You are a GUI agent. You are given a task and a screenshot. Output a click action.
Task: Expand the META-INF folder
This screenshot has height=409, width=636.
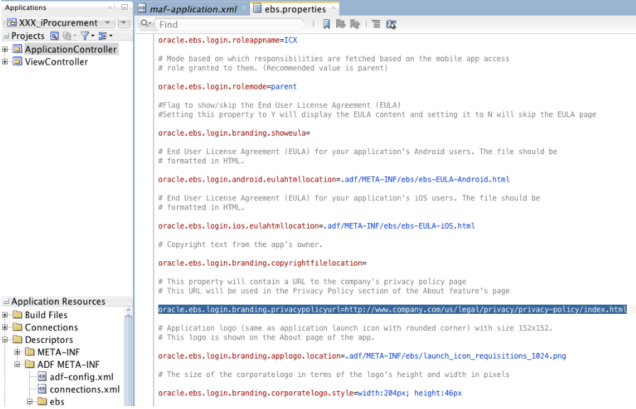[x=18, y=352]
